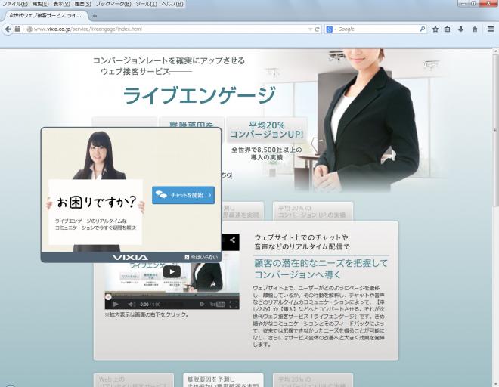
Task: Click the video play control in the player bar
Action: (x=116, y=305)
